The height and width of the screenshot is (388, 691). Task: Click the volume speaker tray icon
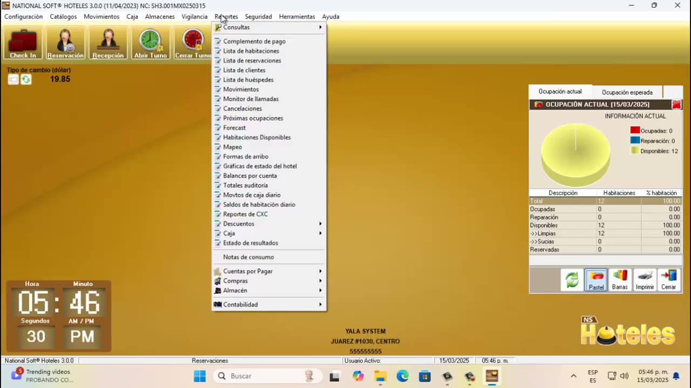625,376
